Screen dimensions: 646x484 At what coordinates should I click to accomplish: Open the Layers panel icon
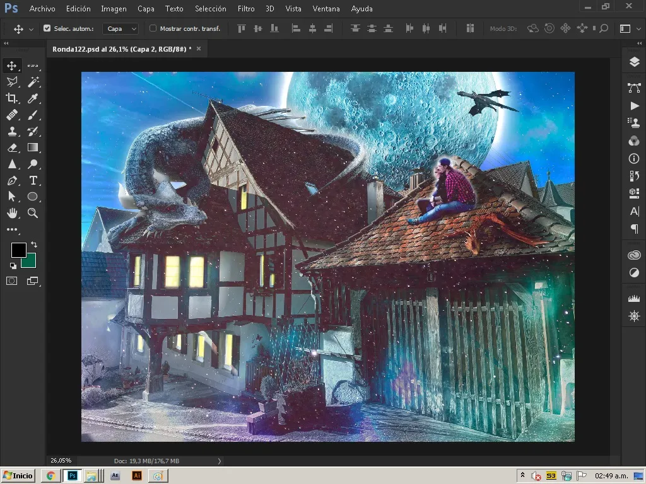pos(634,62)
